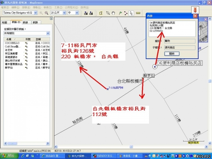The height and width of the screenshot is (159, 212).
Task: Click the 註解 column header
Action: click(41, 39)
